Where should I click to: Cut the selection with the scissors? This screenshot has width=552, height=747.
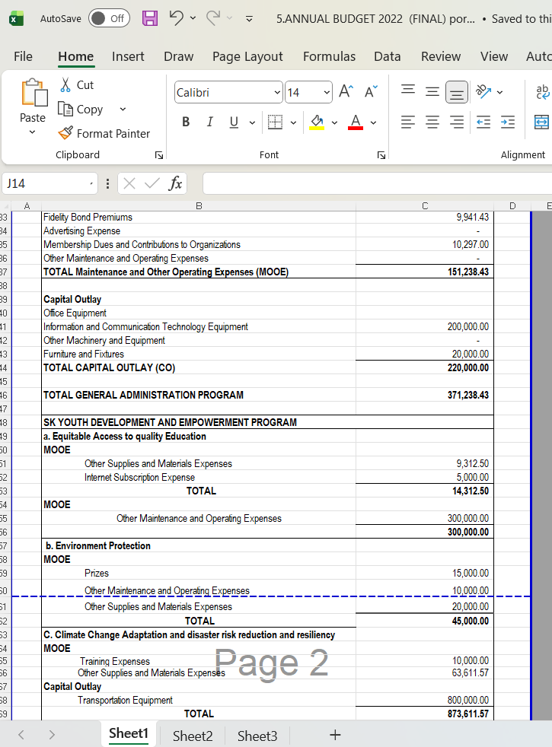[76, 84]
